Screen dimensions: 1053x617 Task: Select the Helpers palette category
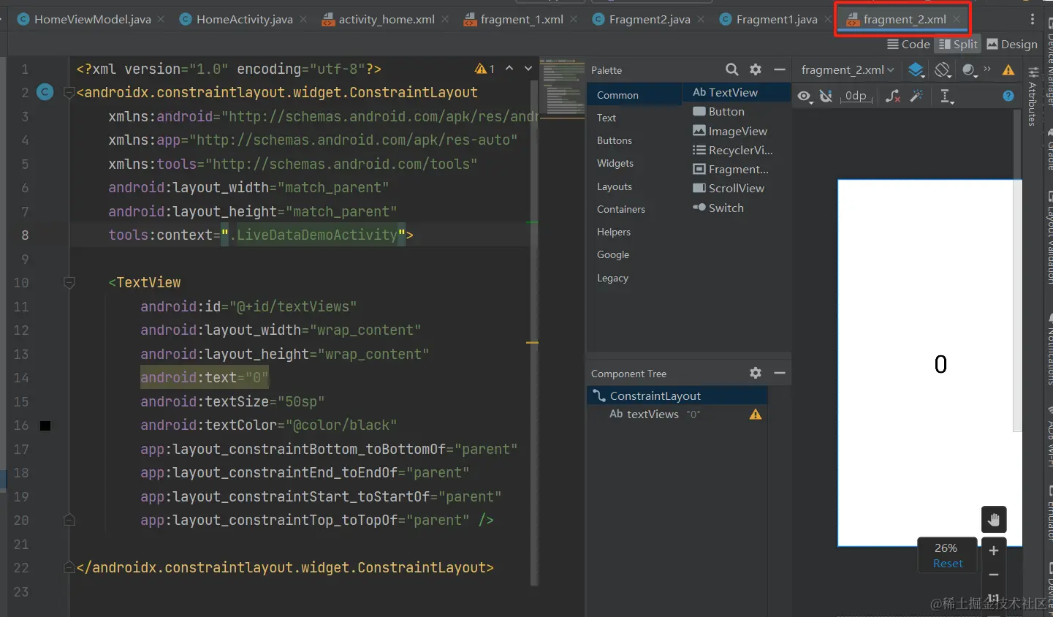click(x=634, y=232)
